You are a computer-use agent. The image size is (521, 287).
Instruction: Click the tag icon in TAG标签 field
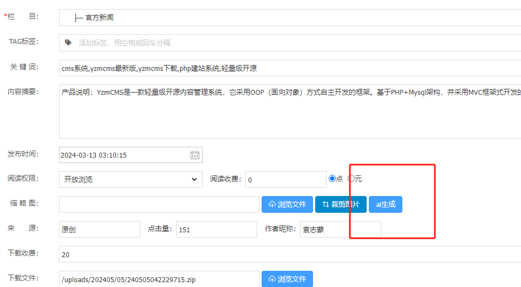68,42
